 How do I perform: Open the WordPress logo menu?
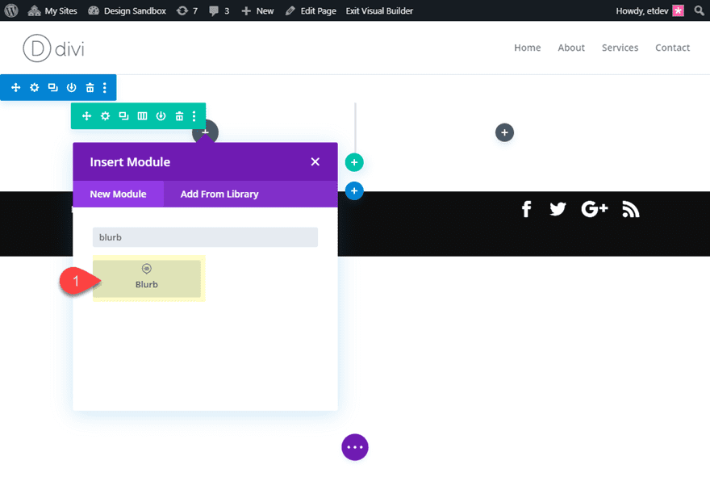(x=10, y=10)
